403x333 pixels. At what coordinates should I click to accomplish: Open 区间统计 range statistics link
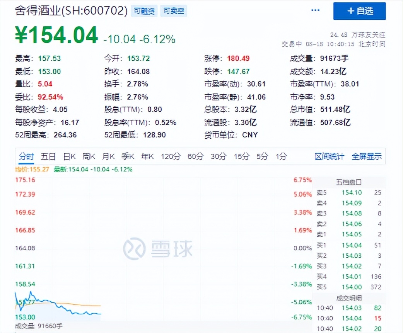pos(329,156)
